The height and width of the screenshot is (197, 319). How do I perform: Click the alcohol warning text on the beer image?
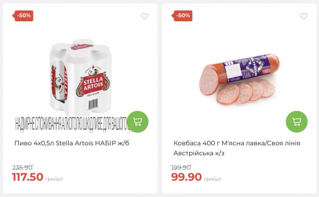[x=72, y=121]
